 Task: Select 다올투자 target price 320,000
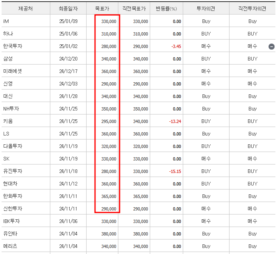coord(109,146)
